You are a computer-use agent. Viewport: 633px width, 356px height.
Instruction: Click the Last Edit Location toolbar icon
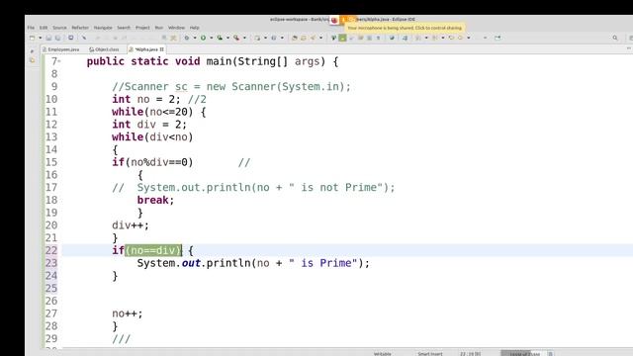[451, 38]
